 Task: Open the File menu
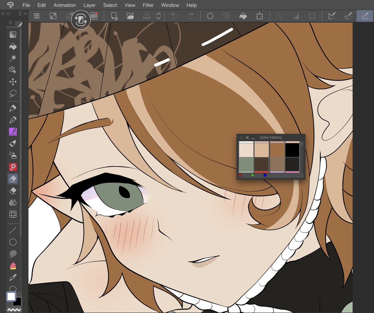26,5
